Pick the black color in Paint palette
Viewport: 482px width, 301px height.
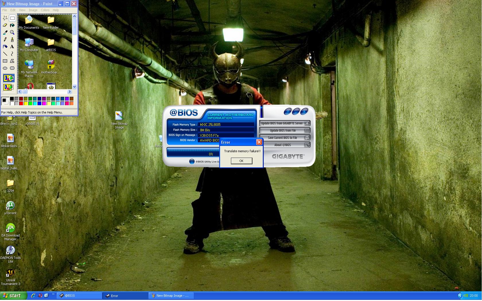(12, 99)
